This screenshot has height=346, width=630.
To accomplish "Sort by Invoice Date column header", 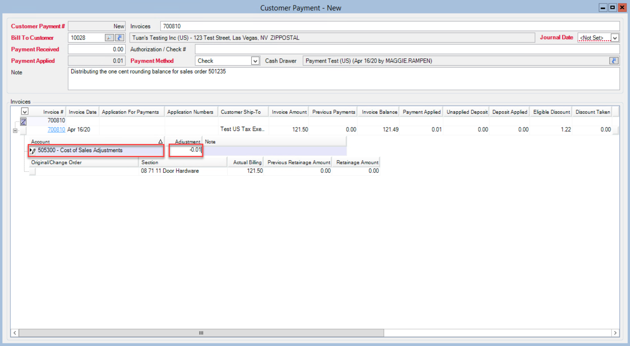I will click(82, 112).
